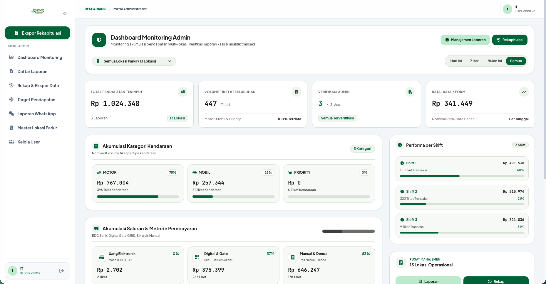Click the Shift 1 progress bar
Viewport: 546px width, 284px height.
click(x=462, y=176)
